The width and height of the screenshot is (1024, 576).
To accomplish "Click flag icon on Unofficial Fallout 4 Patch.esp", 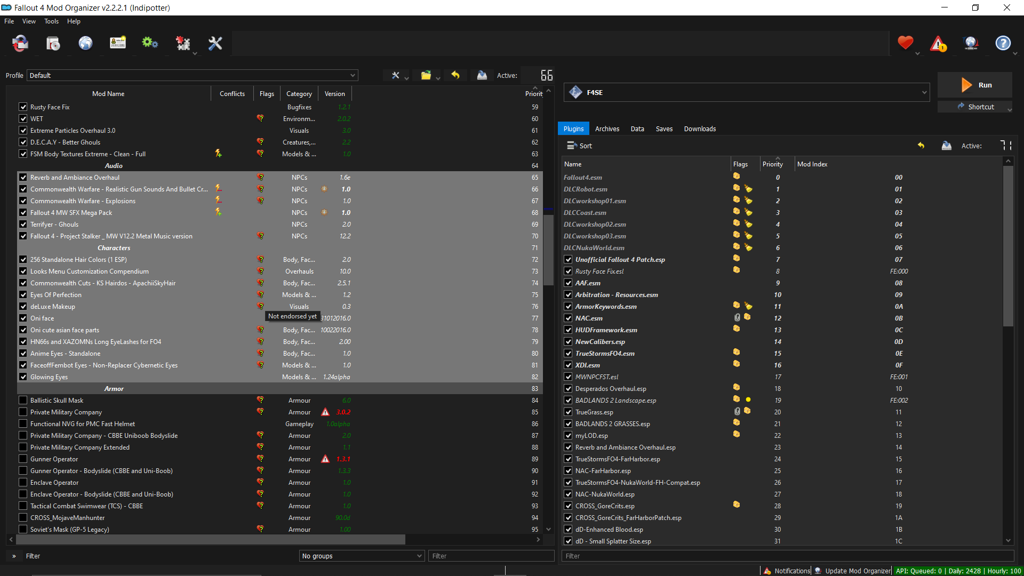I will pyautogui.click(x=737, y=259).
